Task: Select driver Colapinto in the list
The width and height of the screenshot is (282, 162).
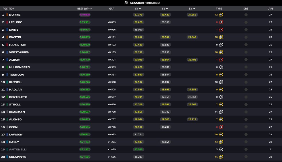Action: (x=18, y=157)
